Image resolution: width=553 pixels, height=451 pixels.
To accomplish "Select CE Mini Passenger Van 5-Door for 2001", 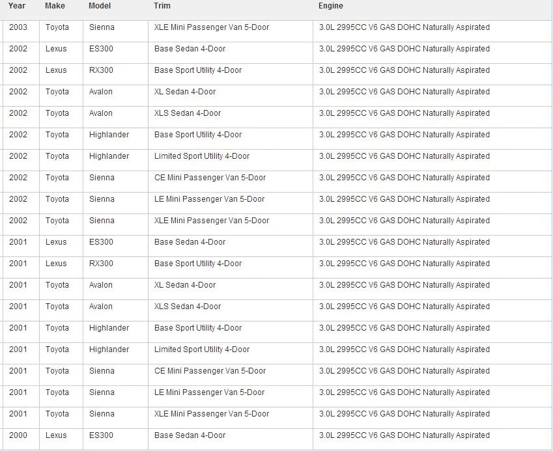I will tap(210, 372).
